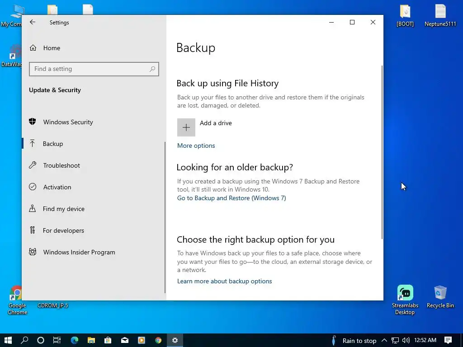The height and width of the screenshot is (347, 463).
Task: Open Cortana from taskbar
Action: coord(41,340)
